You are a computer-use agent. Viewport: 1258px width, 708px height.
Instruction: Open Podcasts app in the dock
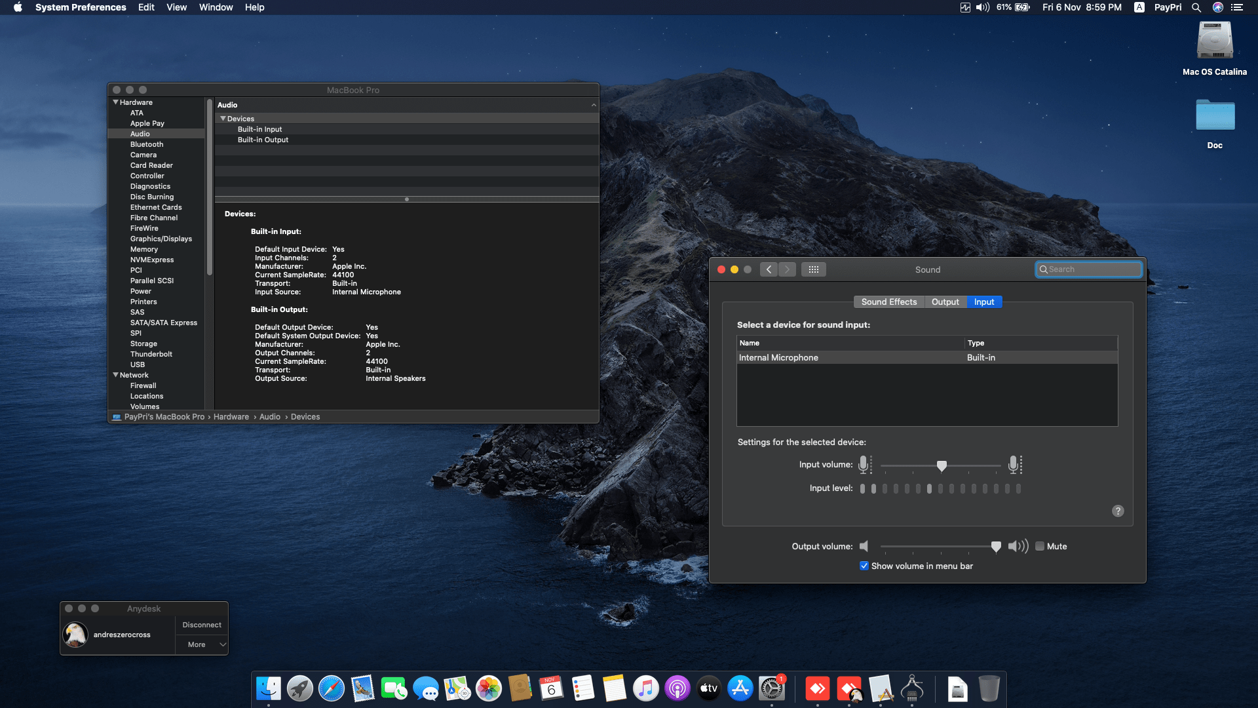(677, 689)
